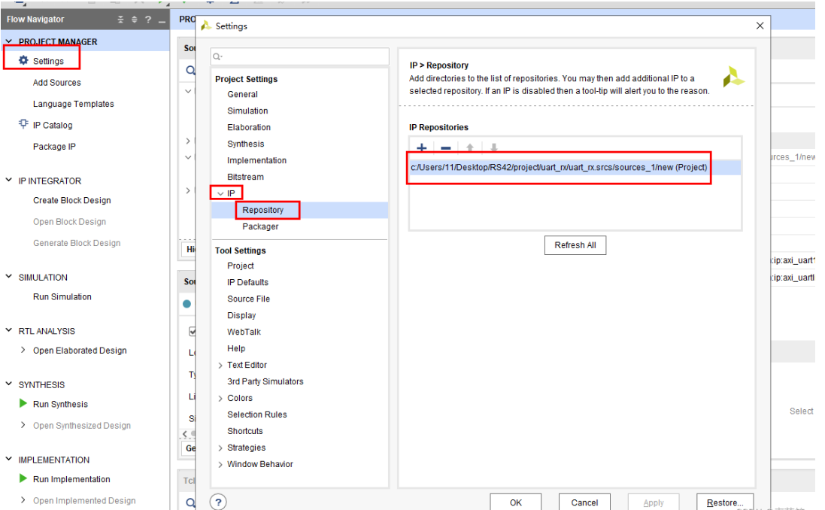Image resolution: width=825 pixels, height=510 pixels.
Task: Open Synthesis page in Settings dialog tree
Action: [246, 144]
